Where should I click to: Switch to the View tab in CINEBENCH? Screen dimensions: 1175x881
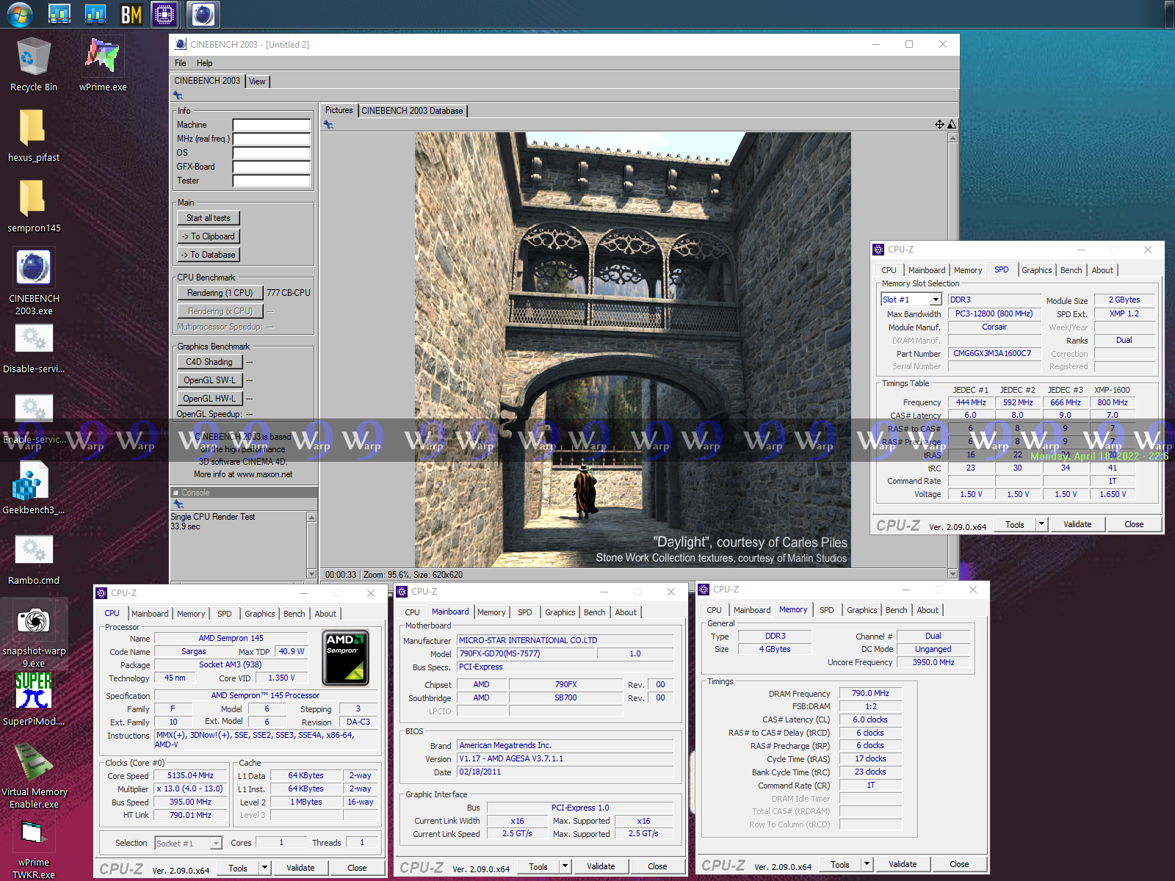pos(257,81)
